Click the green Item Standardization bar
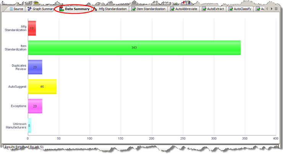The width and height of the screenshot is (283, 154). pos(134,48)
